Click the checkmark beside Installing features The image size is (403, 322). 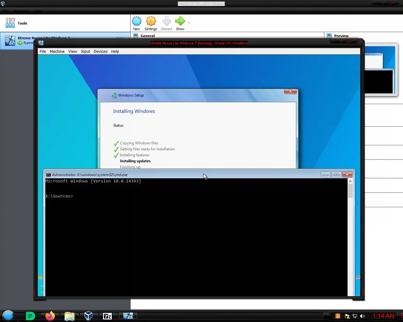coord(116,155)
